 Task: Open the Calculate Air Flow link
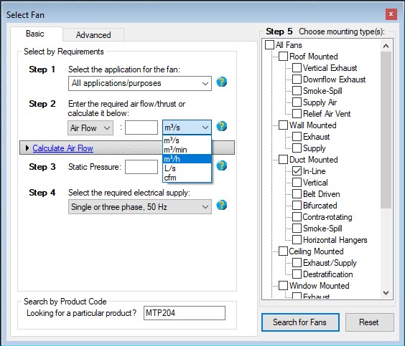(62, 148)
